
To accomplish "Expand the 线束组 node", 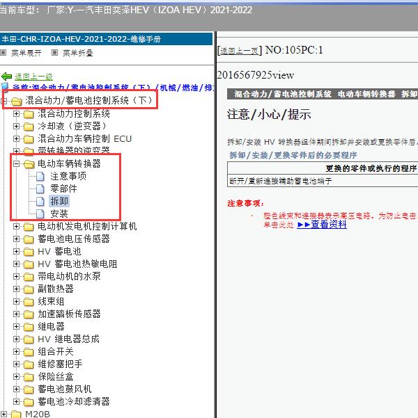I will point(16,302).
